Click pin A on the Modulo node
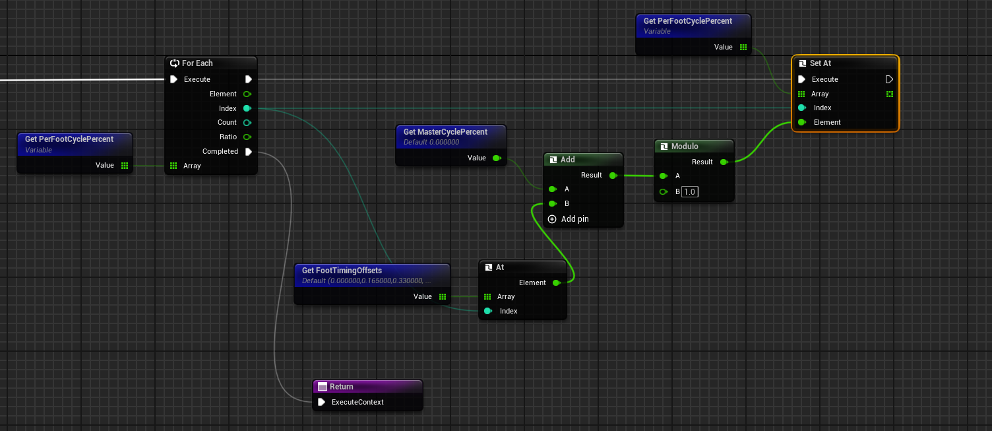This screenshot has width=992, height=431. point(663,176)
